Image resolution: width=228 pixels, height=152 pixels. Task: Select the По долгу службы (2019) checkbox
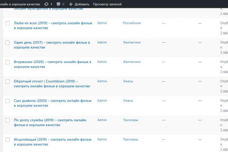[x=8, y=120]
